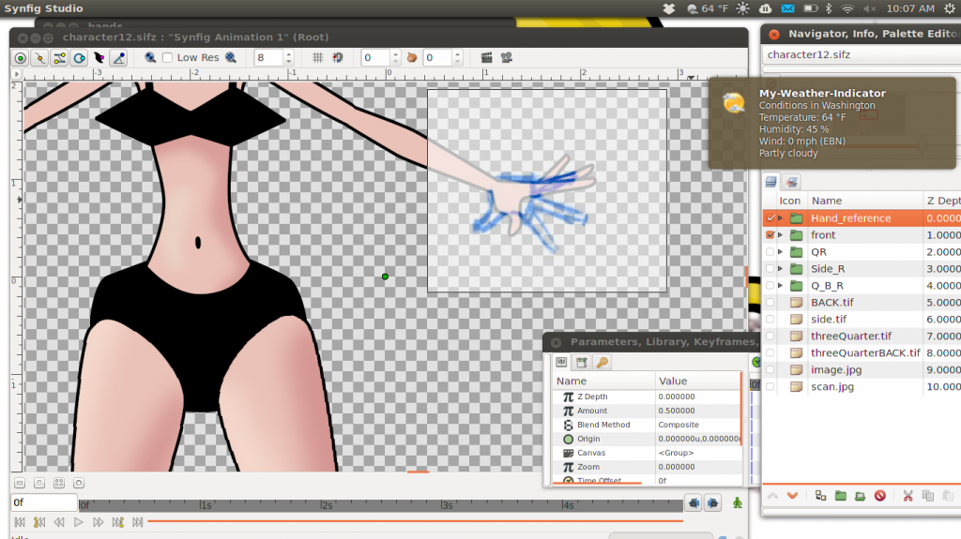Image resolution: width=961 pixels, height=539 pixels.
Task: Toggle angle ducks display in canvas toolbar
Action: [x=119, y=57]
